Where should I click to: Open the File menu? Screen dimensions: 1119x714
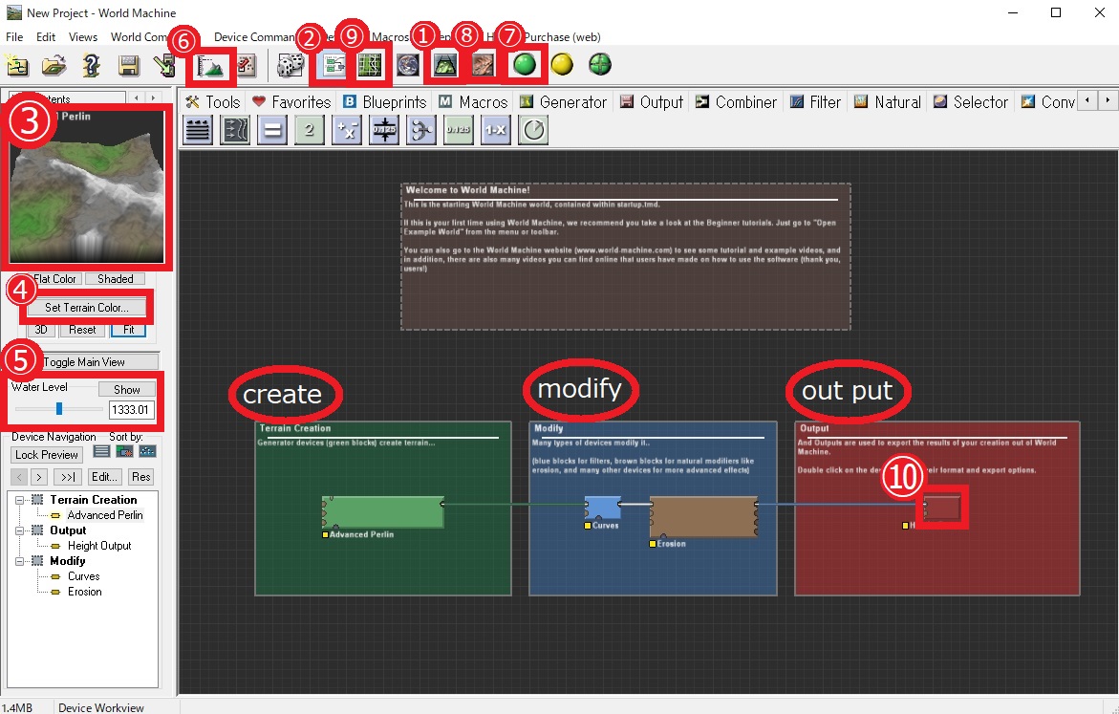pyautogui.click(x=14, y=37)
